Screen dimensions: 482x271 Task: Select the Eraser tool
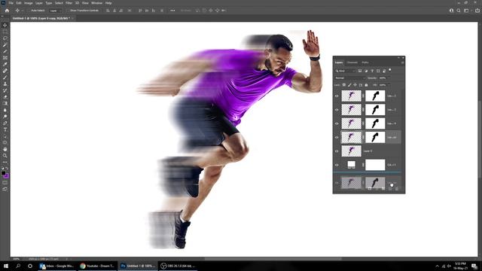tap(5, 97)
